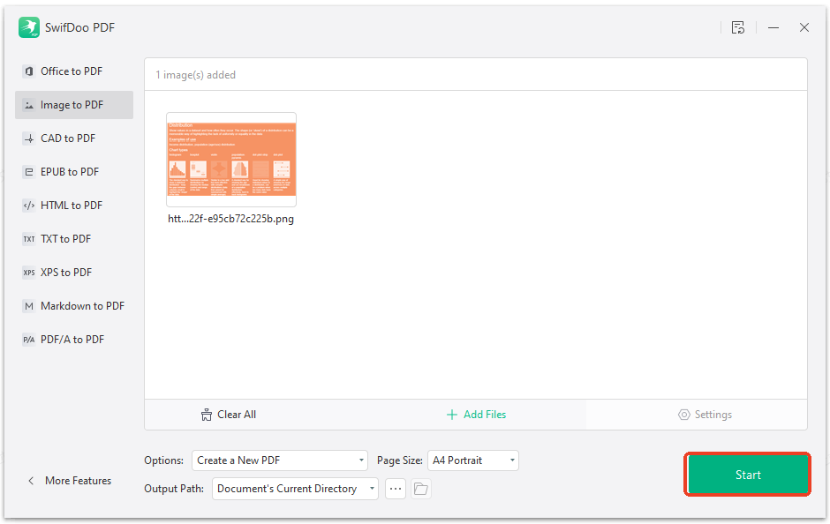The width and height of the screenshot is (830, 524).
Task: Open the workspace switcher icon near minimize
Action: tap(738, 27)
